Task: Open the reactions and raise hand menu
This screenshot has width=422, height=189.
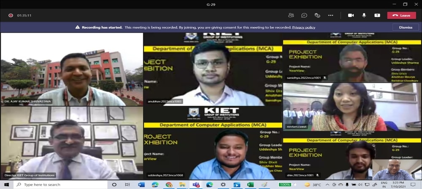Action: tap(317, 16)
